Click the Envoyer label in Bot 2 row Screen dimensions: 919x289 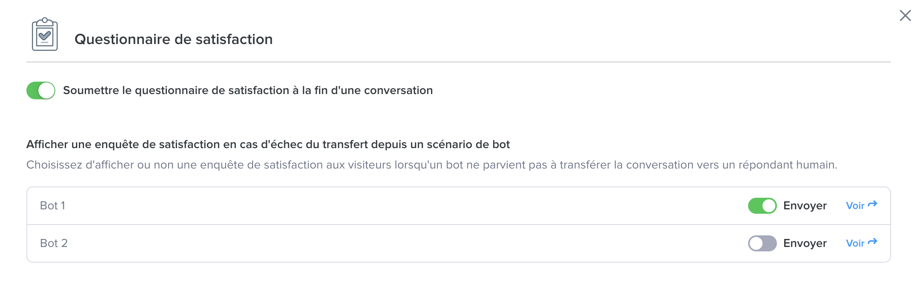(805, 243)
